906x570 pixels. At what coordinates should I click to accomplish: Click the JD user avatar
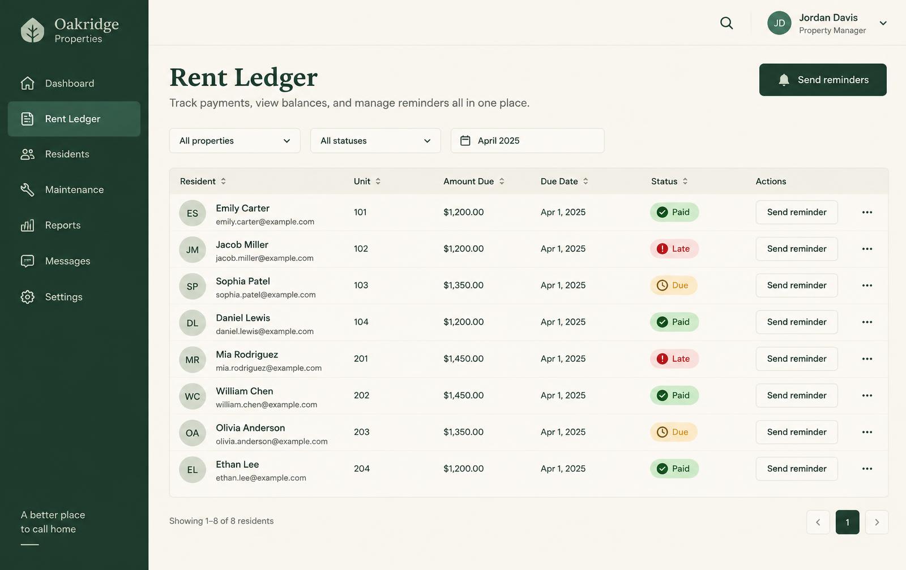pos(779,23)
